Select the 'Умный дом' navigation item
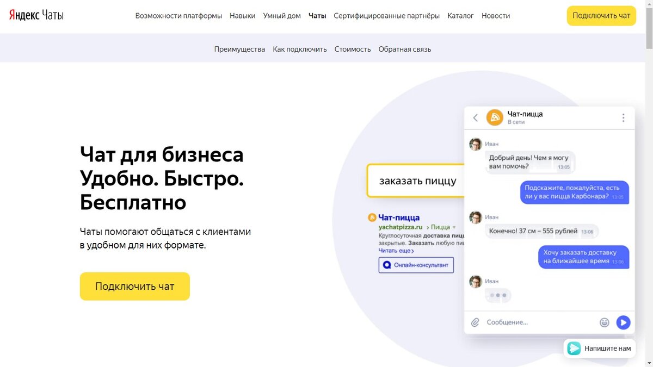 [281, 16]
